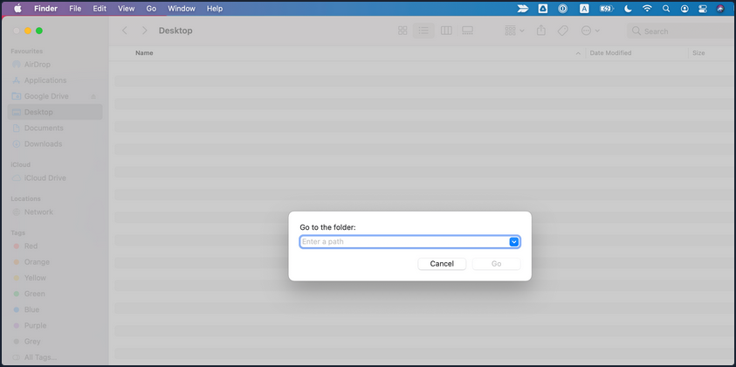Screen dimensions: 736x367
Task: Click the tag icon in Finder toolbar
Action: pyautogui.click(x=563, y=31)
